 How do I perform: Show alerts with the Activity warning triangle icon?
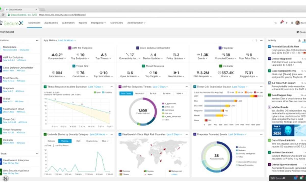[x=299, y=40]
